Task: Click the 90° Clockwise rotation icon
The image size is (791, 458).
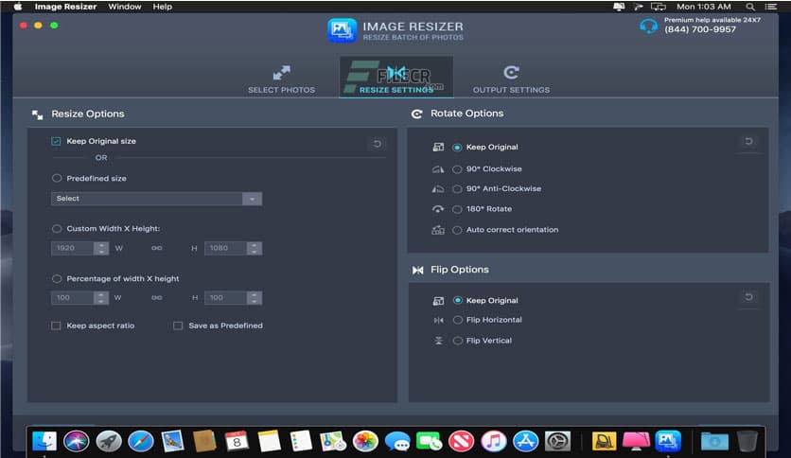Action: (438, 169)
